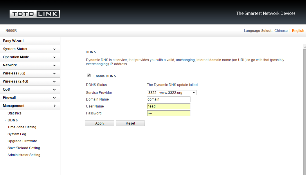Screen dimensions: 306x175
Task: Expand Wireless (5G) chevron
Action: 55,74
